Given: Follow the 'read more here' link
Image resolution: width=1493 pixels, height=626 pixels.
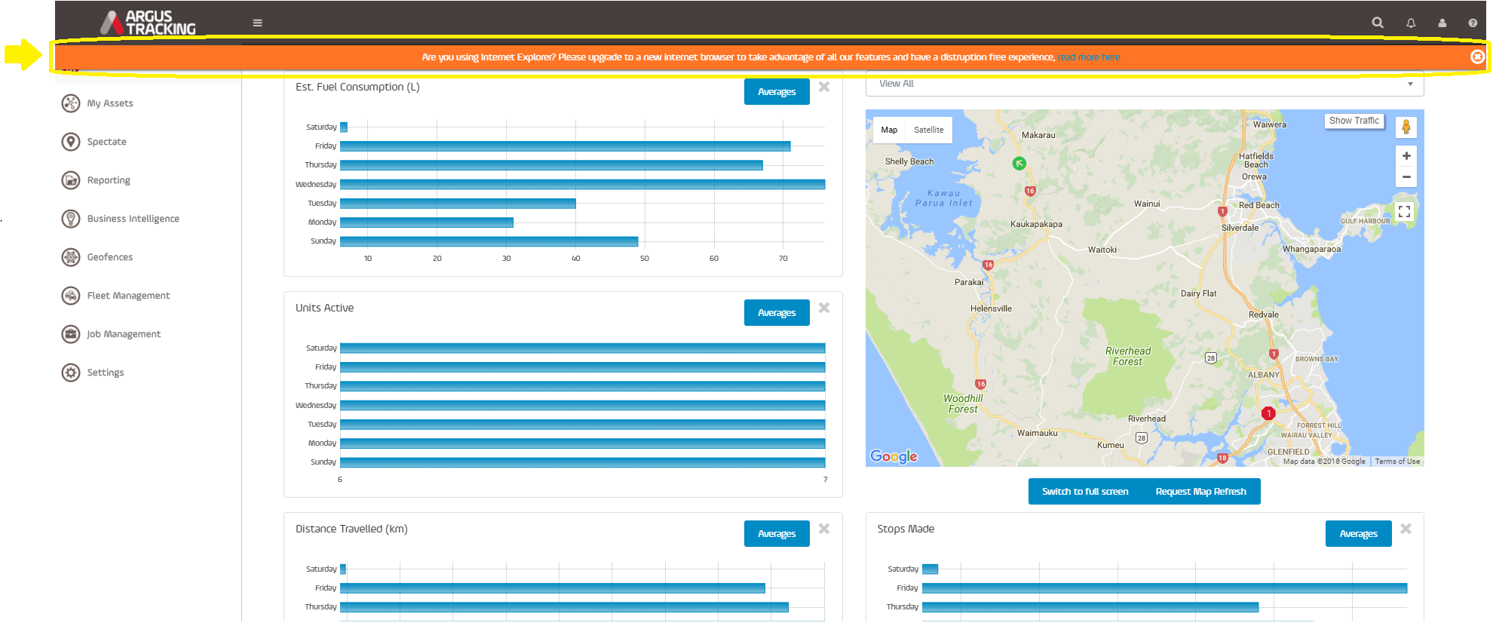Looking at the screenshot, I should (1089, 57).
